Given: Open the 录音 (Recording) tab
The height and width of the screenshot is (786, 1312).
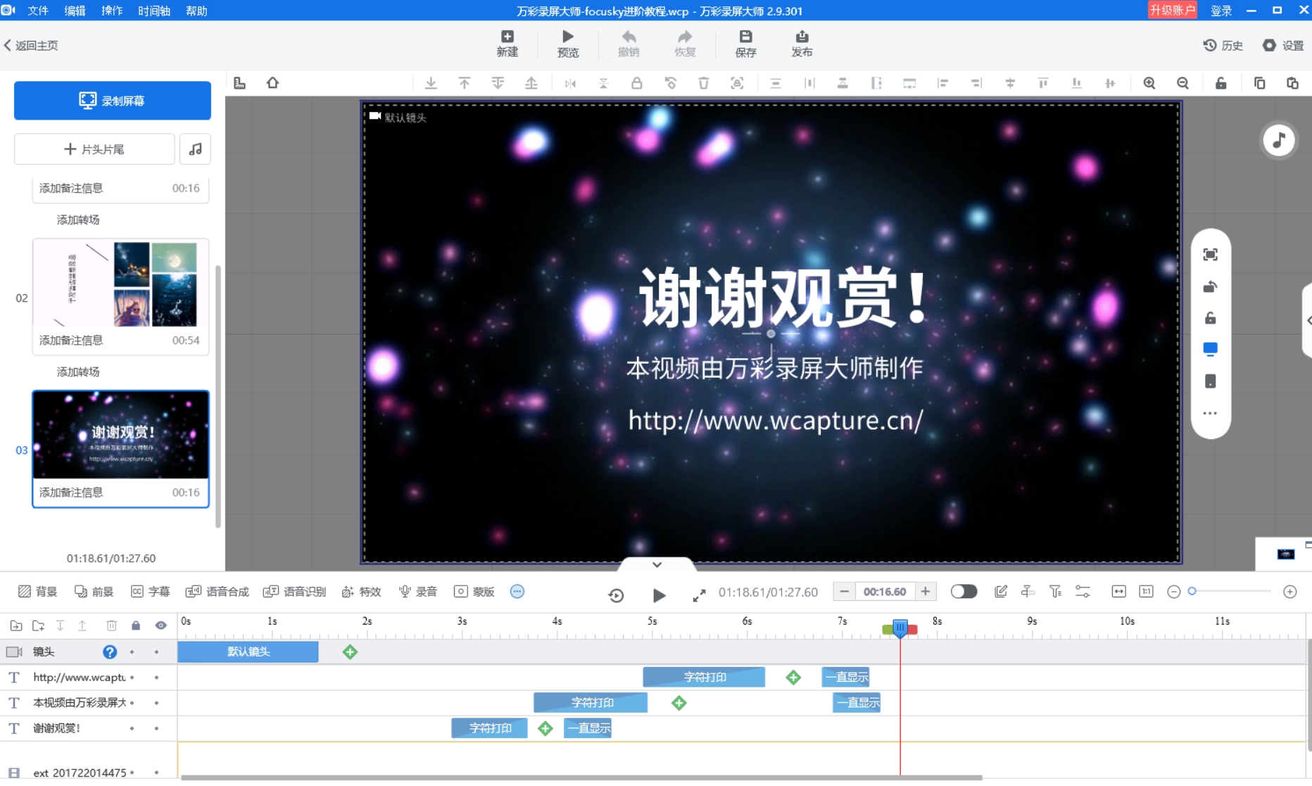Looking at the screenshot, I should [x=418, y=592].
